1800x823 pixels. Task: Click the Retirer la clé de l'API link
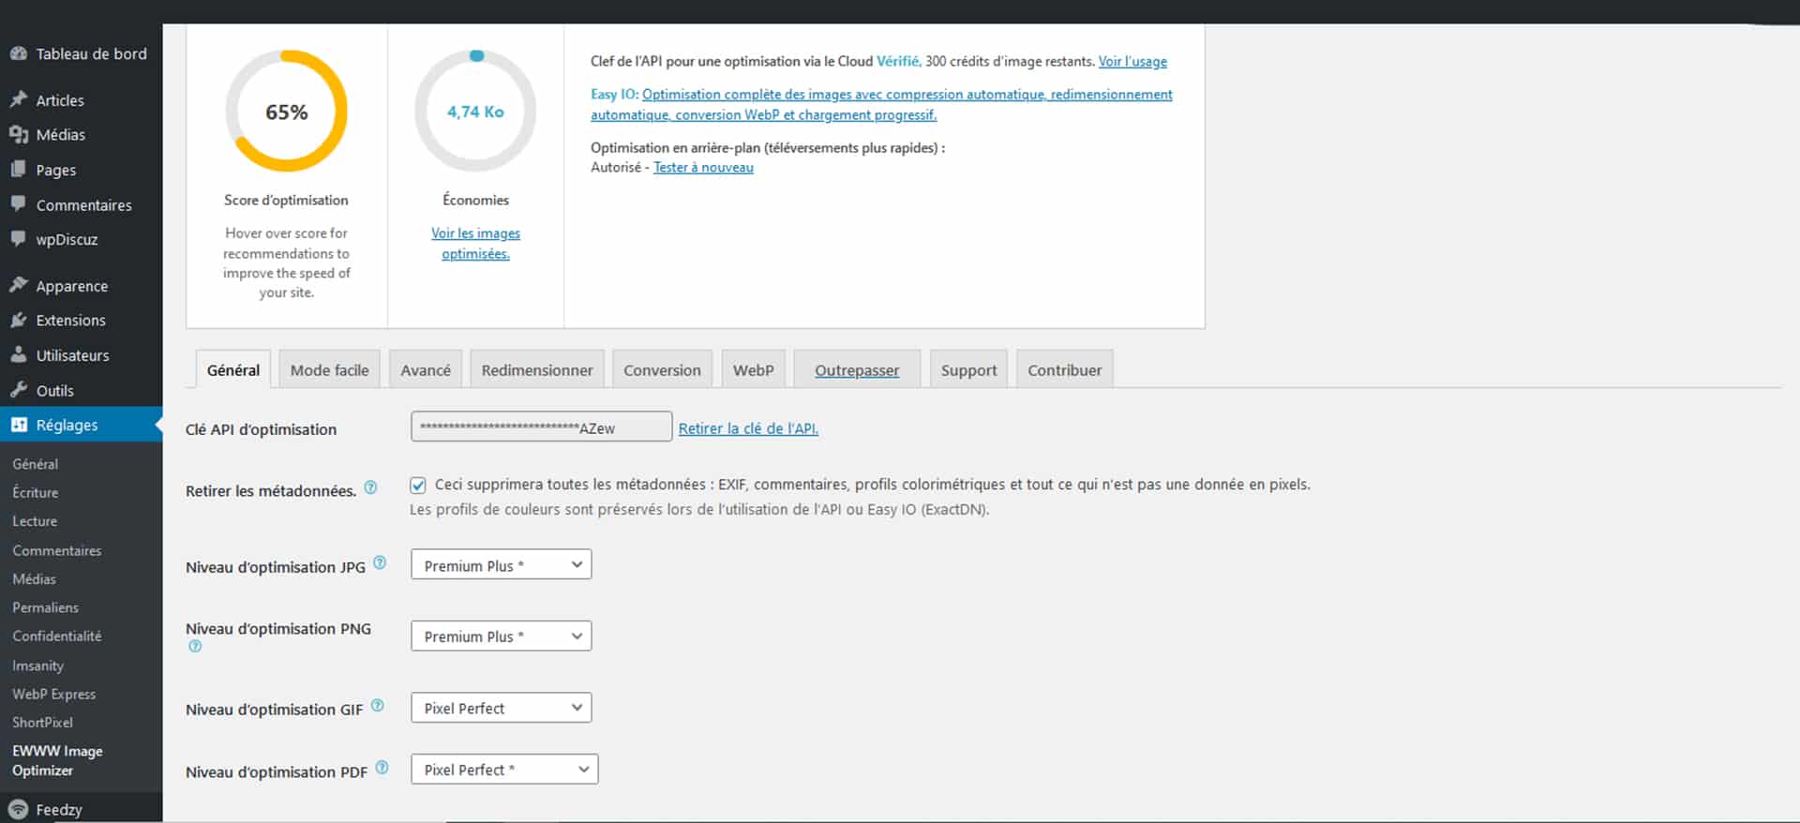point(747,428)
